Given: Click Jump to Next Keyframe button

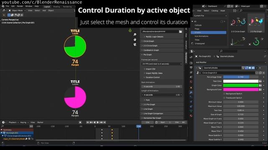Looking at the screenshot, I should (101, 122).
